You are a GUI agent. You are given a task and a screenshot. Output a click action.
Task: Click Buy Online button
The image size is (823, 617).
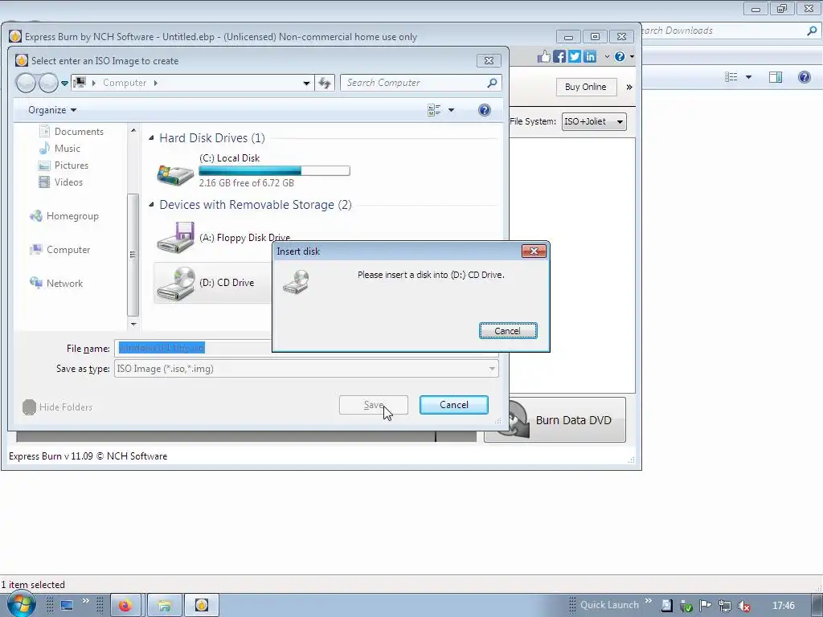click(586, 87)
